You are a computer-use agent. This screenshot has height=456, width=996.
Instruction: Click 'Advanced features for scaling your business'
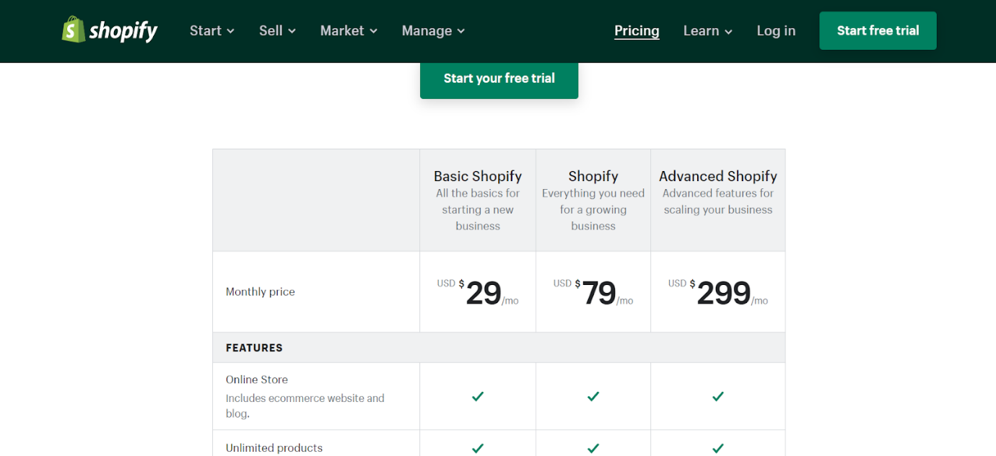(718, 201)
